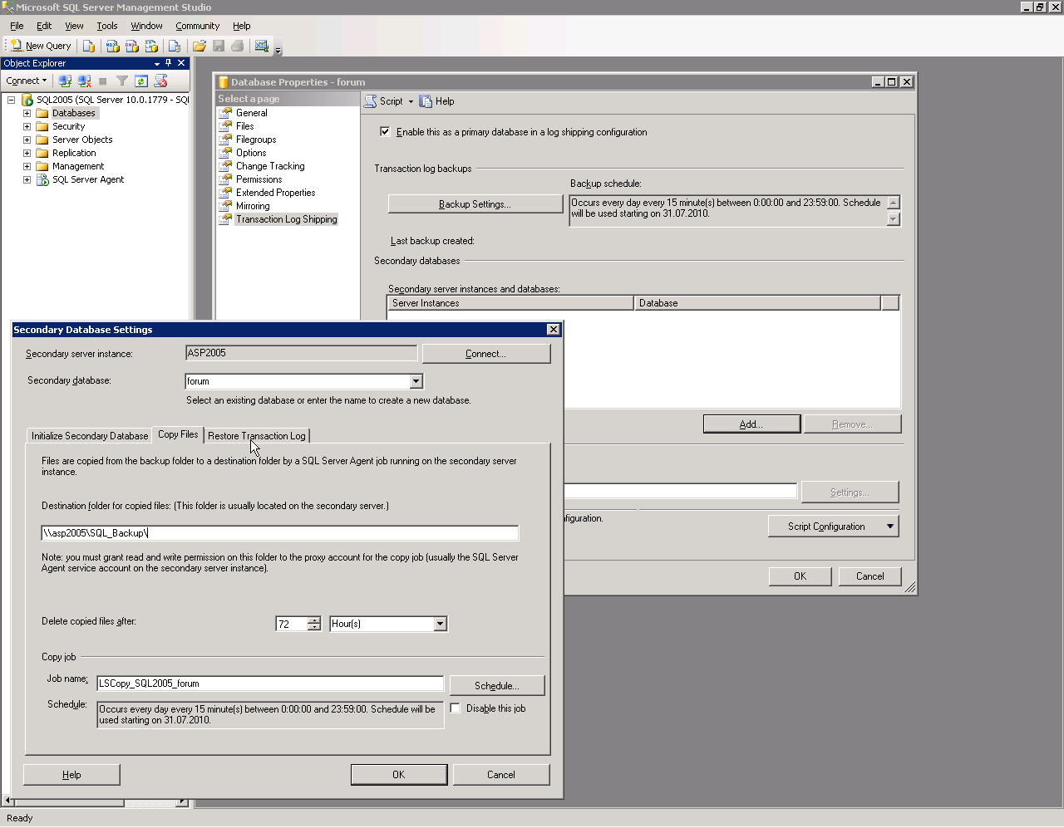Select the Permissions page
Viewport: 1064px width, 828px height.
(259, 179)
